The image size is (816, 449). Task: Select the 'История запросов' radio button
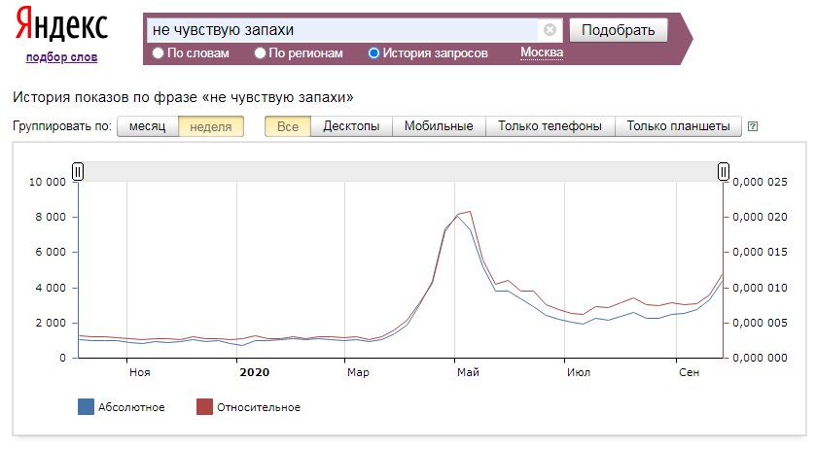coord(373,53)
